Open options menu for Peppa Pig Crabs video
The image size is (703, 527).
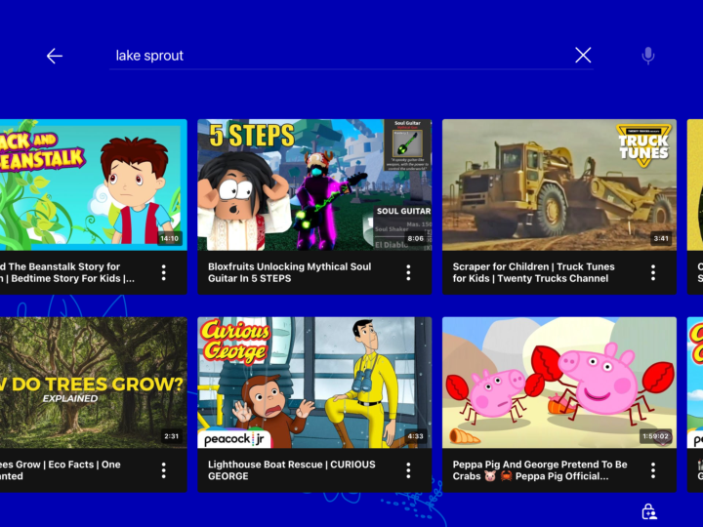pos(653,470)
